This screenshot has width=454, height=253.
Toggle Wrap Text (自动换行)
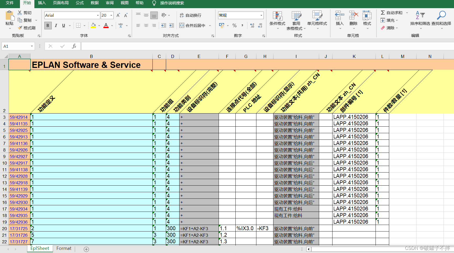191,15
